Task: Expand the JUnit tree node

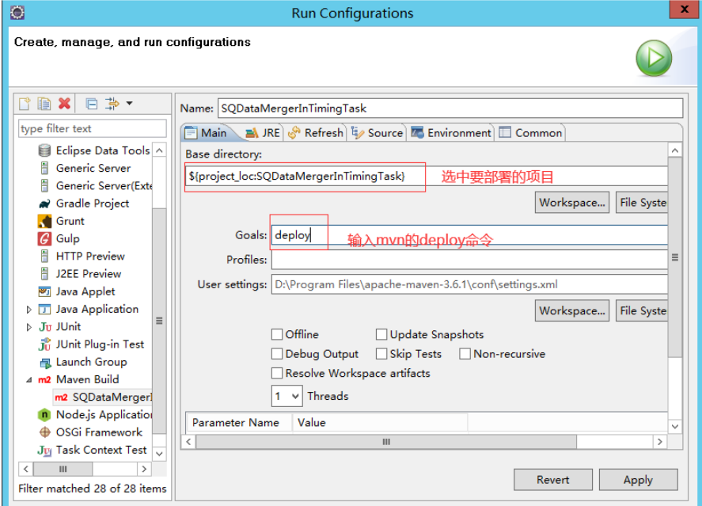Action: click(28, 327)
